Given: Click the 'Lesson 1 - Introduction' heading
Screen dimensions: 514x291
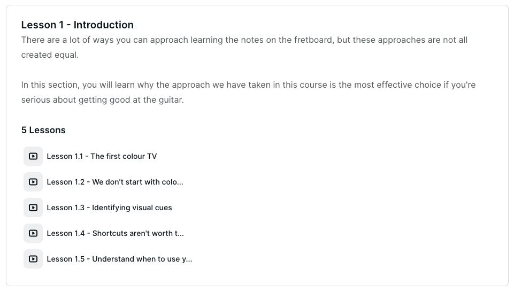Looking at the screenshot, I should pos(78,25).
